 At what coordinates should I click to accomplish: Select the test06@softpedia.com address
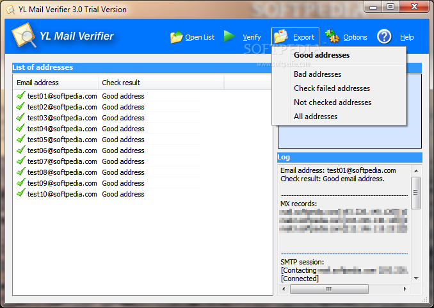click(62, 150)
